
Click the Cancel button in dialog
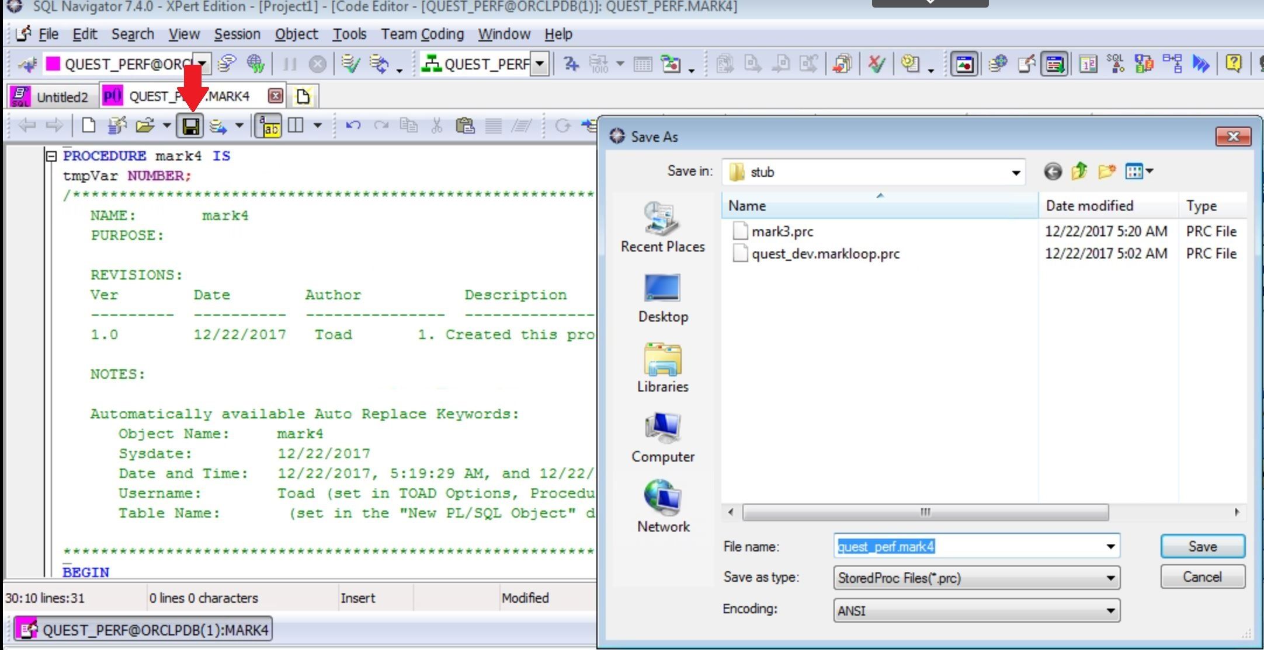coord(1203,577)
